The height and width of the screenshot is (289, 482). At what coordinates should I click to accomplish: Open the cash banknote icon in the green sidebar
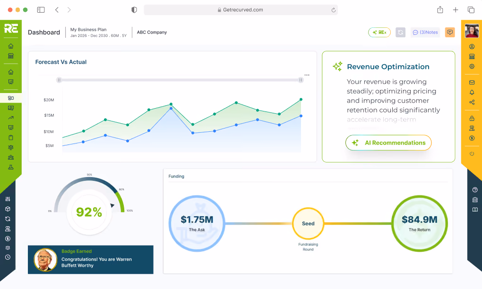pos(11,108)
